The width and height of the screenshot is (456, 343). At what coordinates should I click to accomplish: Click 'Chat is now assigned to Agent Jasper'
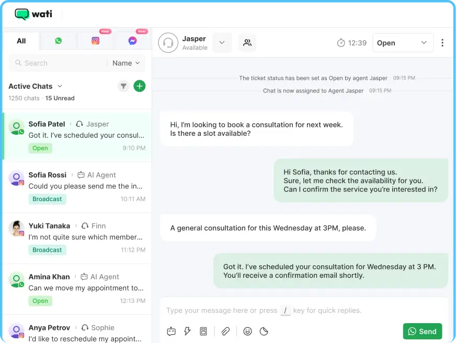(313, 91)
